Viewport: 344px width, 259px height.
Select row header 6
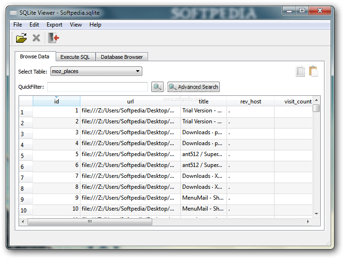coord(26,166)
